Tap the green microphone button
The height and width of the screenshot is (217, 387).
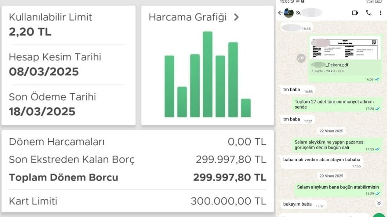tap(378, 215)
